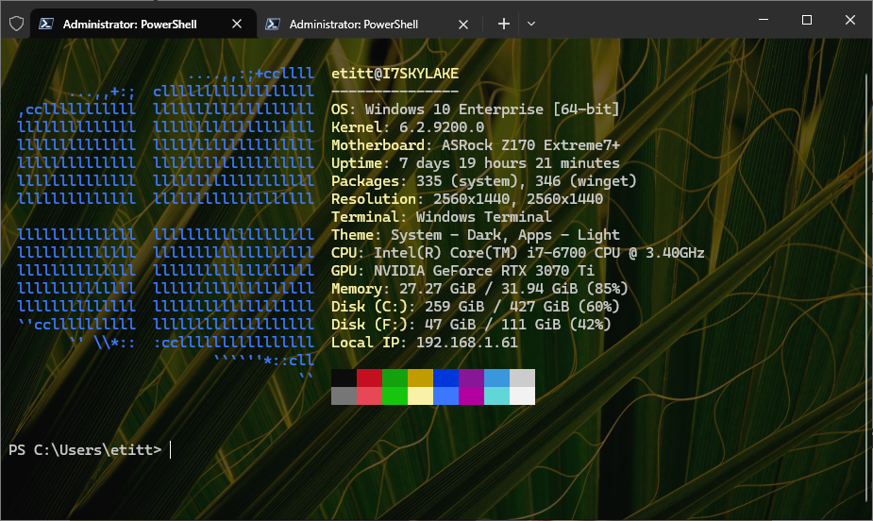Click the Packages: 335 (system) line
This screenshot has width=873, height=521.
484,181
